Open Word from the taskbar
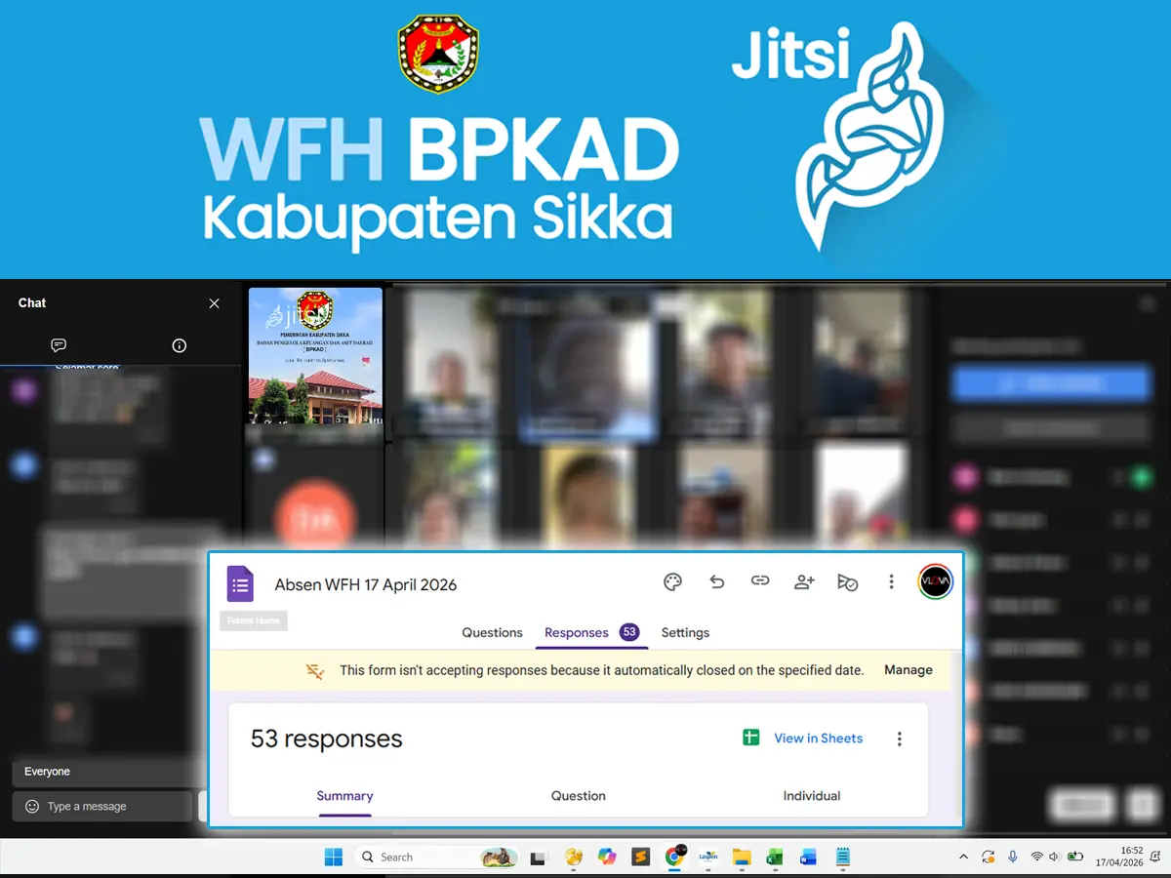1171x878 pixels. tap(808, 857)
